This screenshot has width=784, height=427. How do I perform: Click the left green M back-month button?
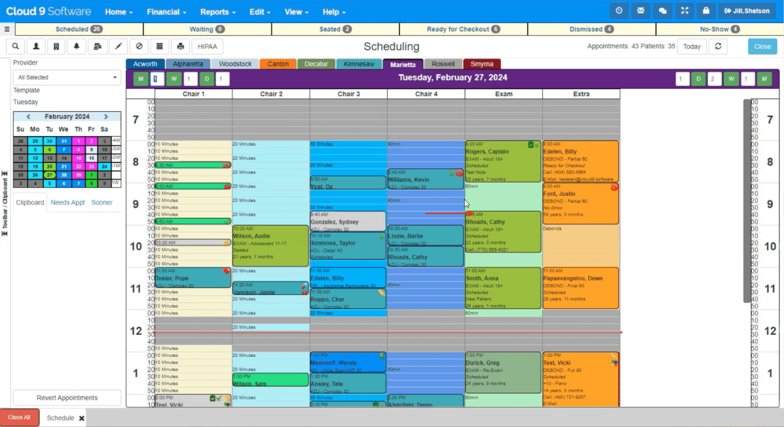click(x=141, y=79)
